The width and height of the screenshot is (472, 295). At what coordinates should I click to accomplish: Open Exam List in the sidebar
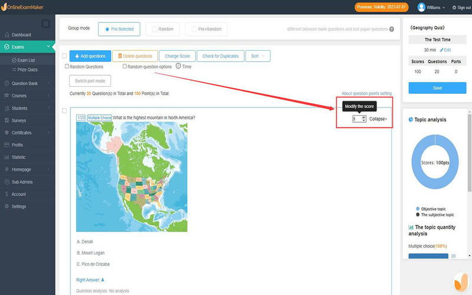coord(27,60)
